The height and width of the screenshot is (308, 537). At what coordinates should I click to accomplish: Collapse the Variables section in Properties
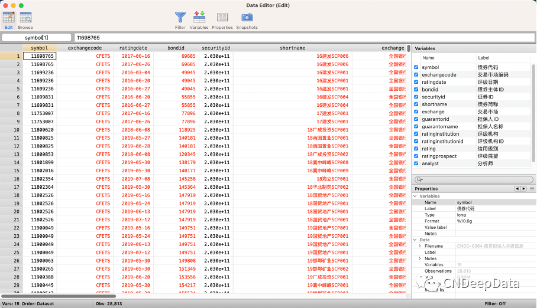pyautogui.click(x=415, y=196)
